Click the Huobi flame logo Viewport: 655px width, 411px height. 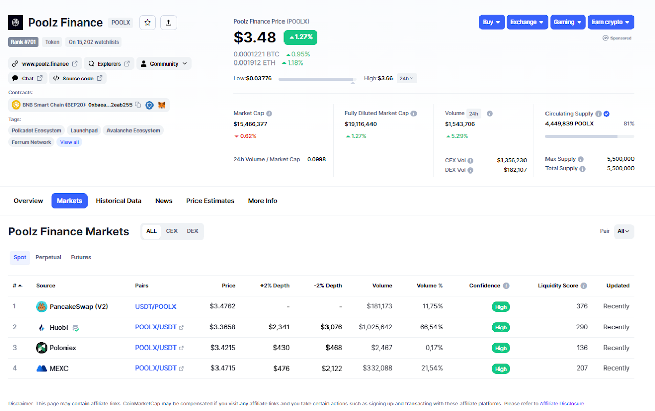click(x=42, y=327)
